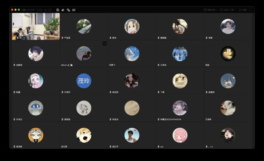
Task: Click the translation icon beside the cloud icon
Action: (x=68, y=10)
